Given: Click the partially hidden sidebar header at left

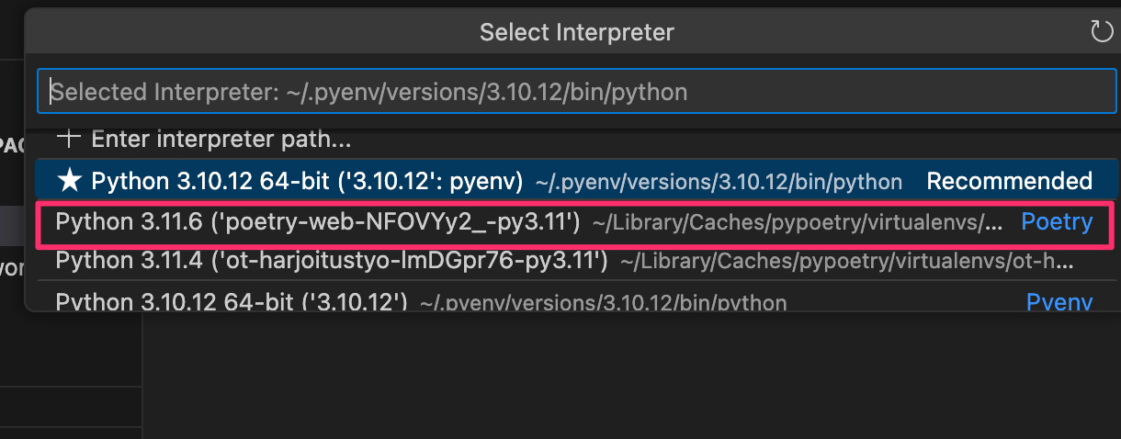Looking at the screenshot, I should tap(12, 144).
